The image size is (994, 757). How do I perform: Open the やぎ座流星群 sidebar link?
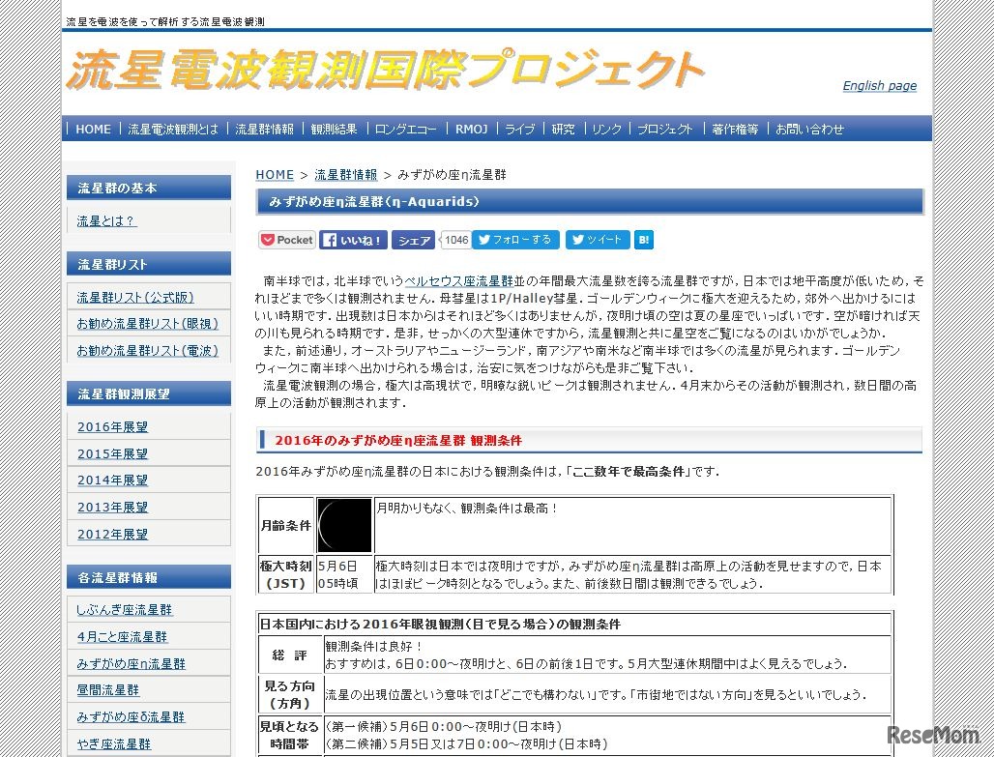116,743
